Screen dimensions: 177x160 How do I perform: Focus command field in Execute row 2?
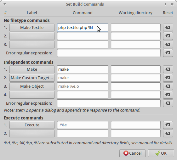(x=83, y=133)
